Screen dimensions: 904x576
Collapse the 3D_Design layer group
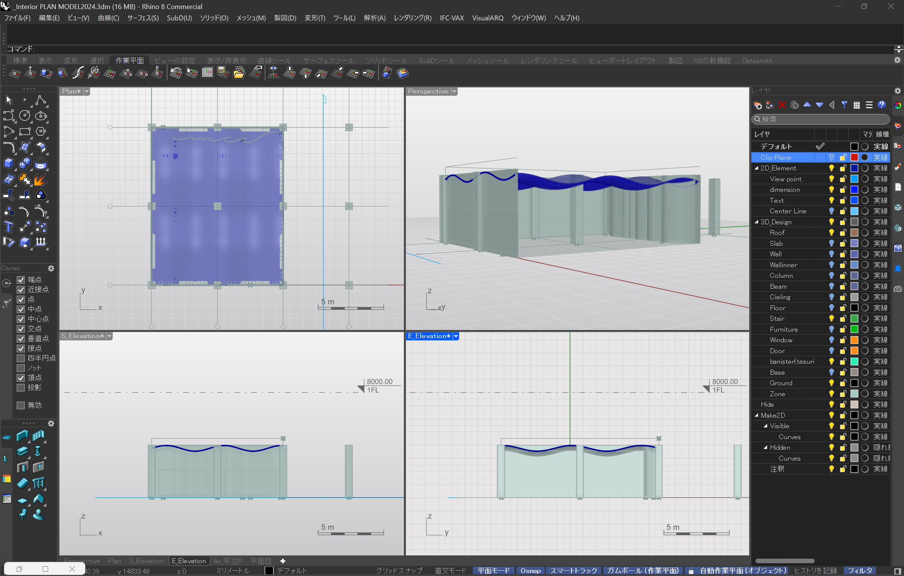(757, 222)
